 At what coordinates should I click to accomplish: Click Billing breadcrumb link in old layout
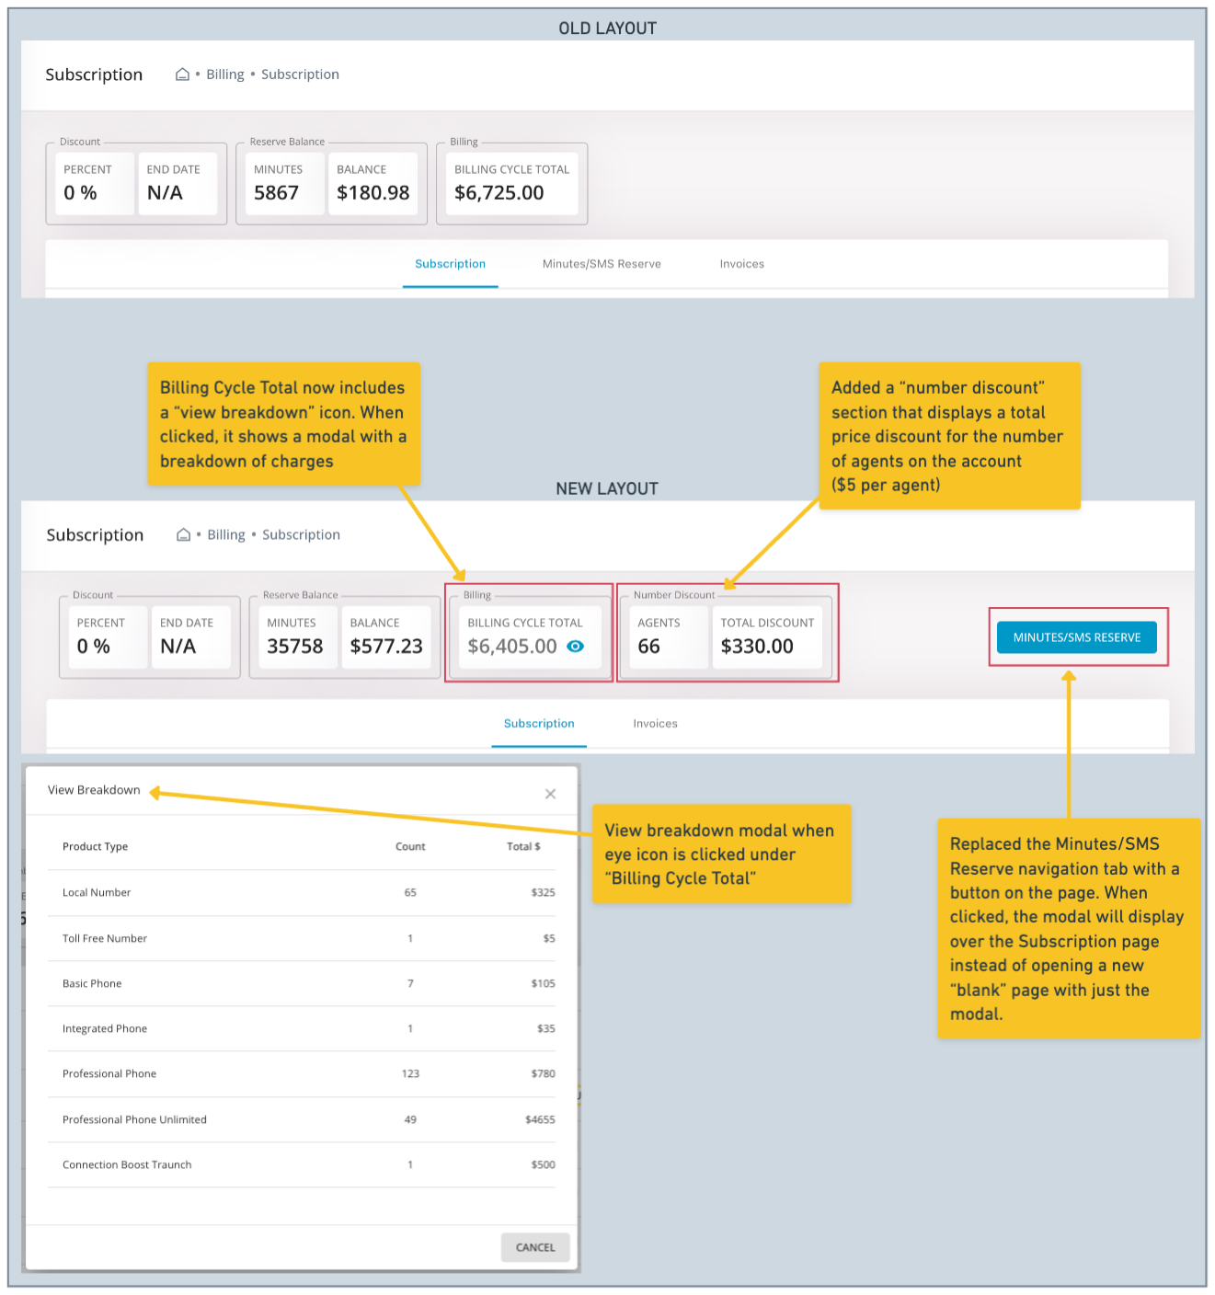pyautogui.click(x=225, y=74)
